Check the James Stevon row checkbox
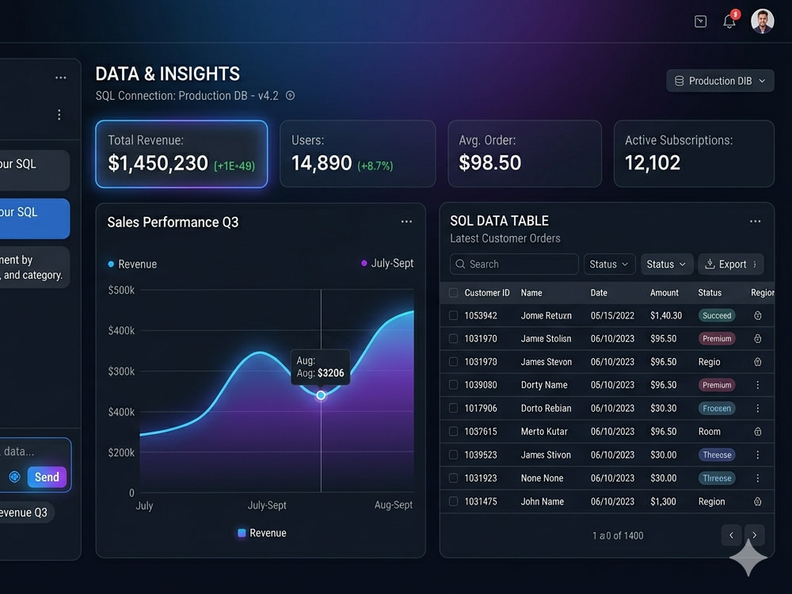792x594 pixels. 453,362
